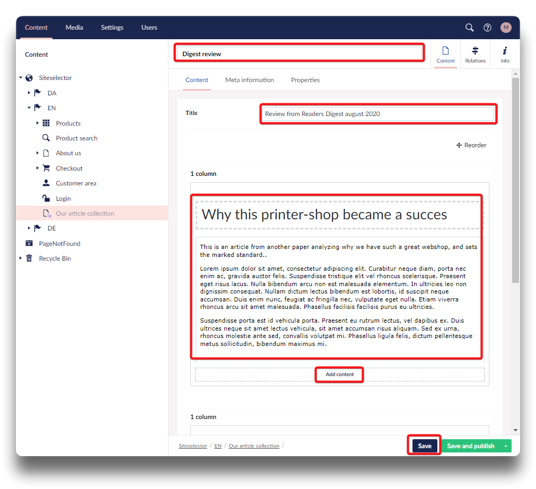Select Login in the tree

(63, 198)
